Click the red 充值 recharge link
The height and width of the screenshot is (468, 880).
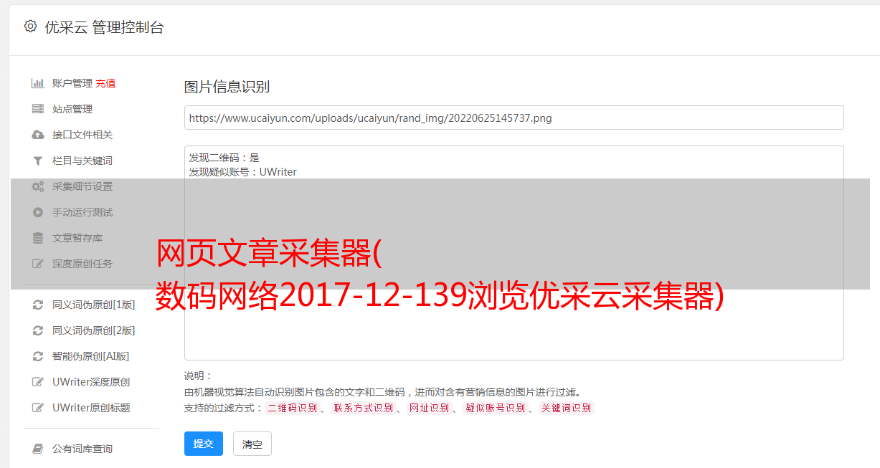pos(105,83)
